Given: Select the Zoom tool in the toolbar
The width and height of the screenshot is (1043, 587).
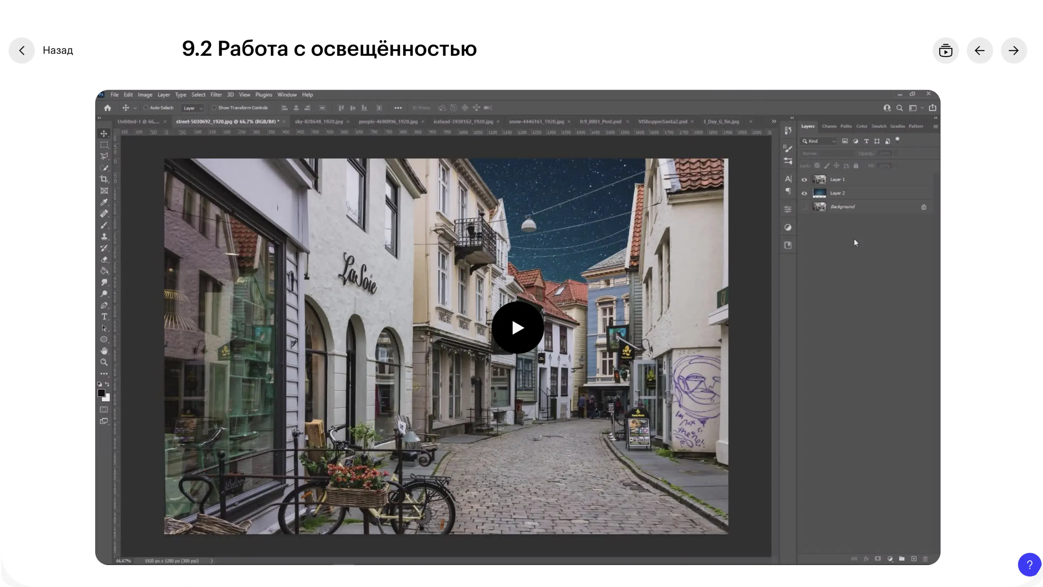Looking at the screenshot, I should click(x=104, y=362).
